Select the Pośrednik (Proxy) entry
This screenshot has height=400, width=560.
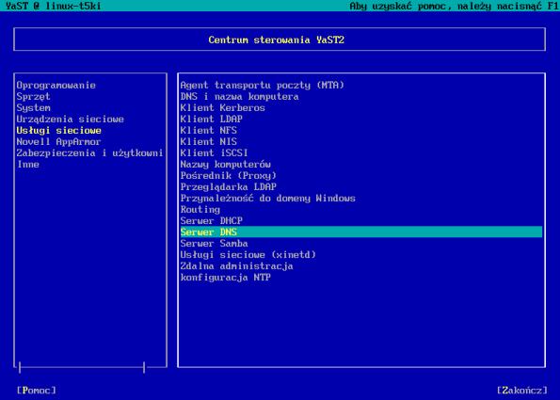point(228,176)
